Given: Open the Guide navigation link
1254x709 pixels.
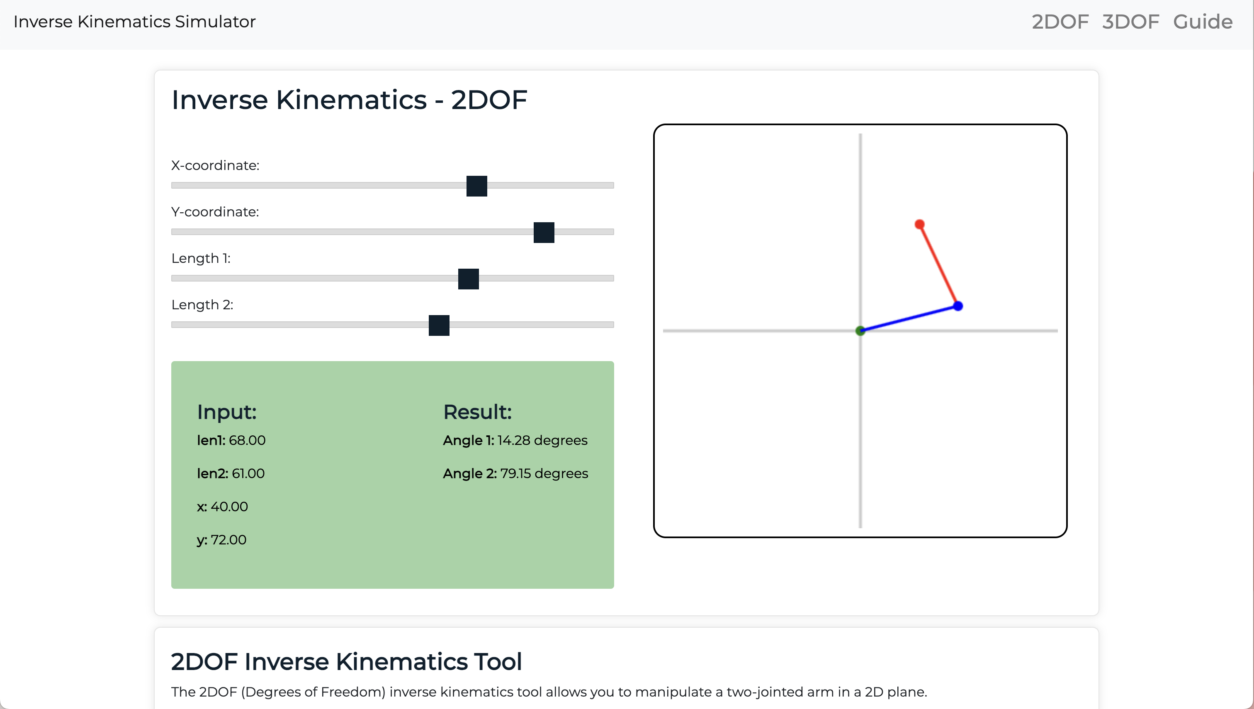Looking at the screenshot, I should [x=1203, y=22].
